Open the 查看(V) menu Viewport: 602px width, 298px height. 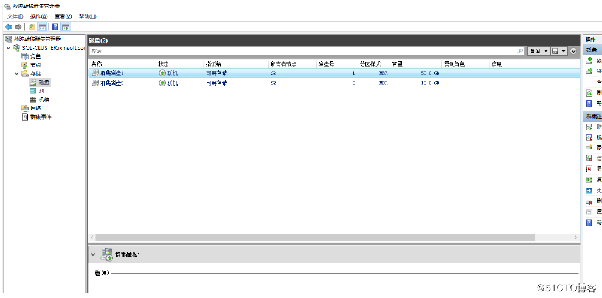(x=63, y=16)
